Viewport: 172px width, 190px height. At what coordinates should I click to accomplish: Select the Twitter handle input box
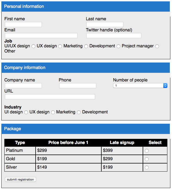(x=114, y=36)
